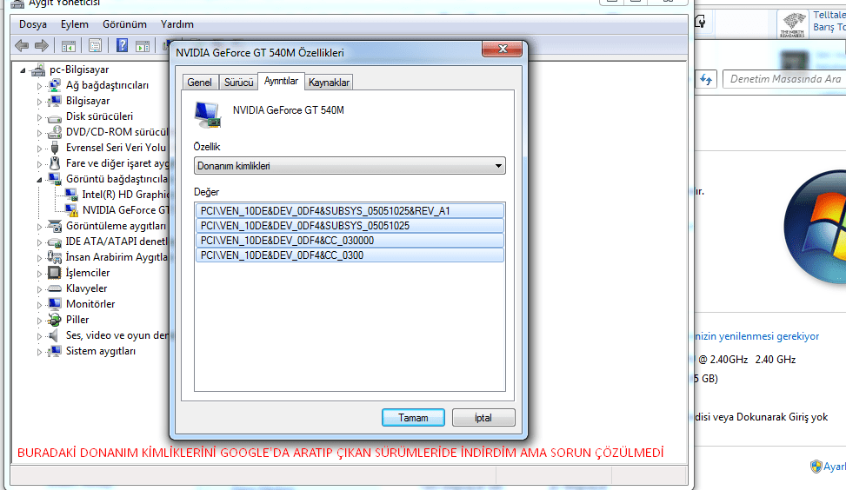
Task: Select the hardware ID ending with REV_A1
Action: click(350, 211)
